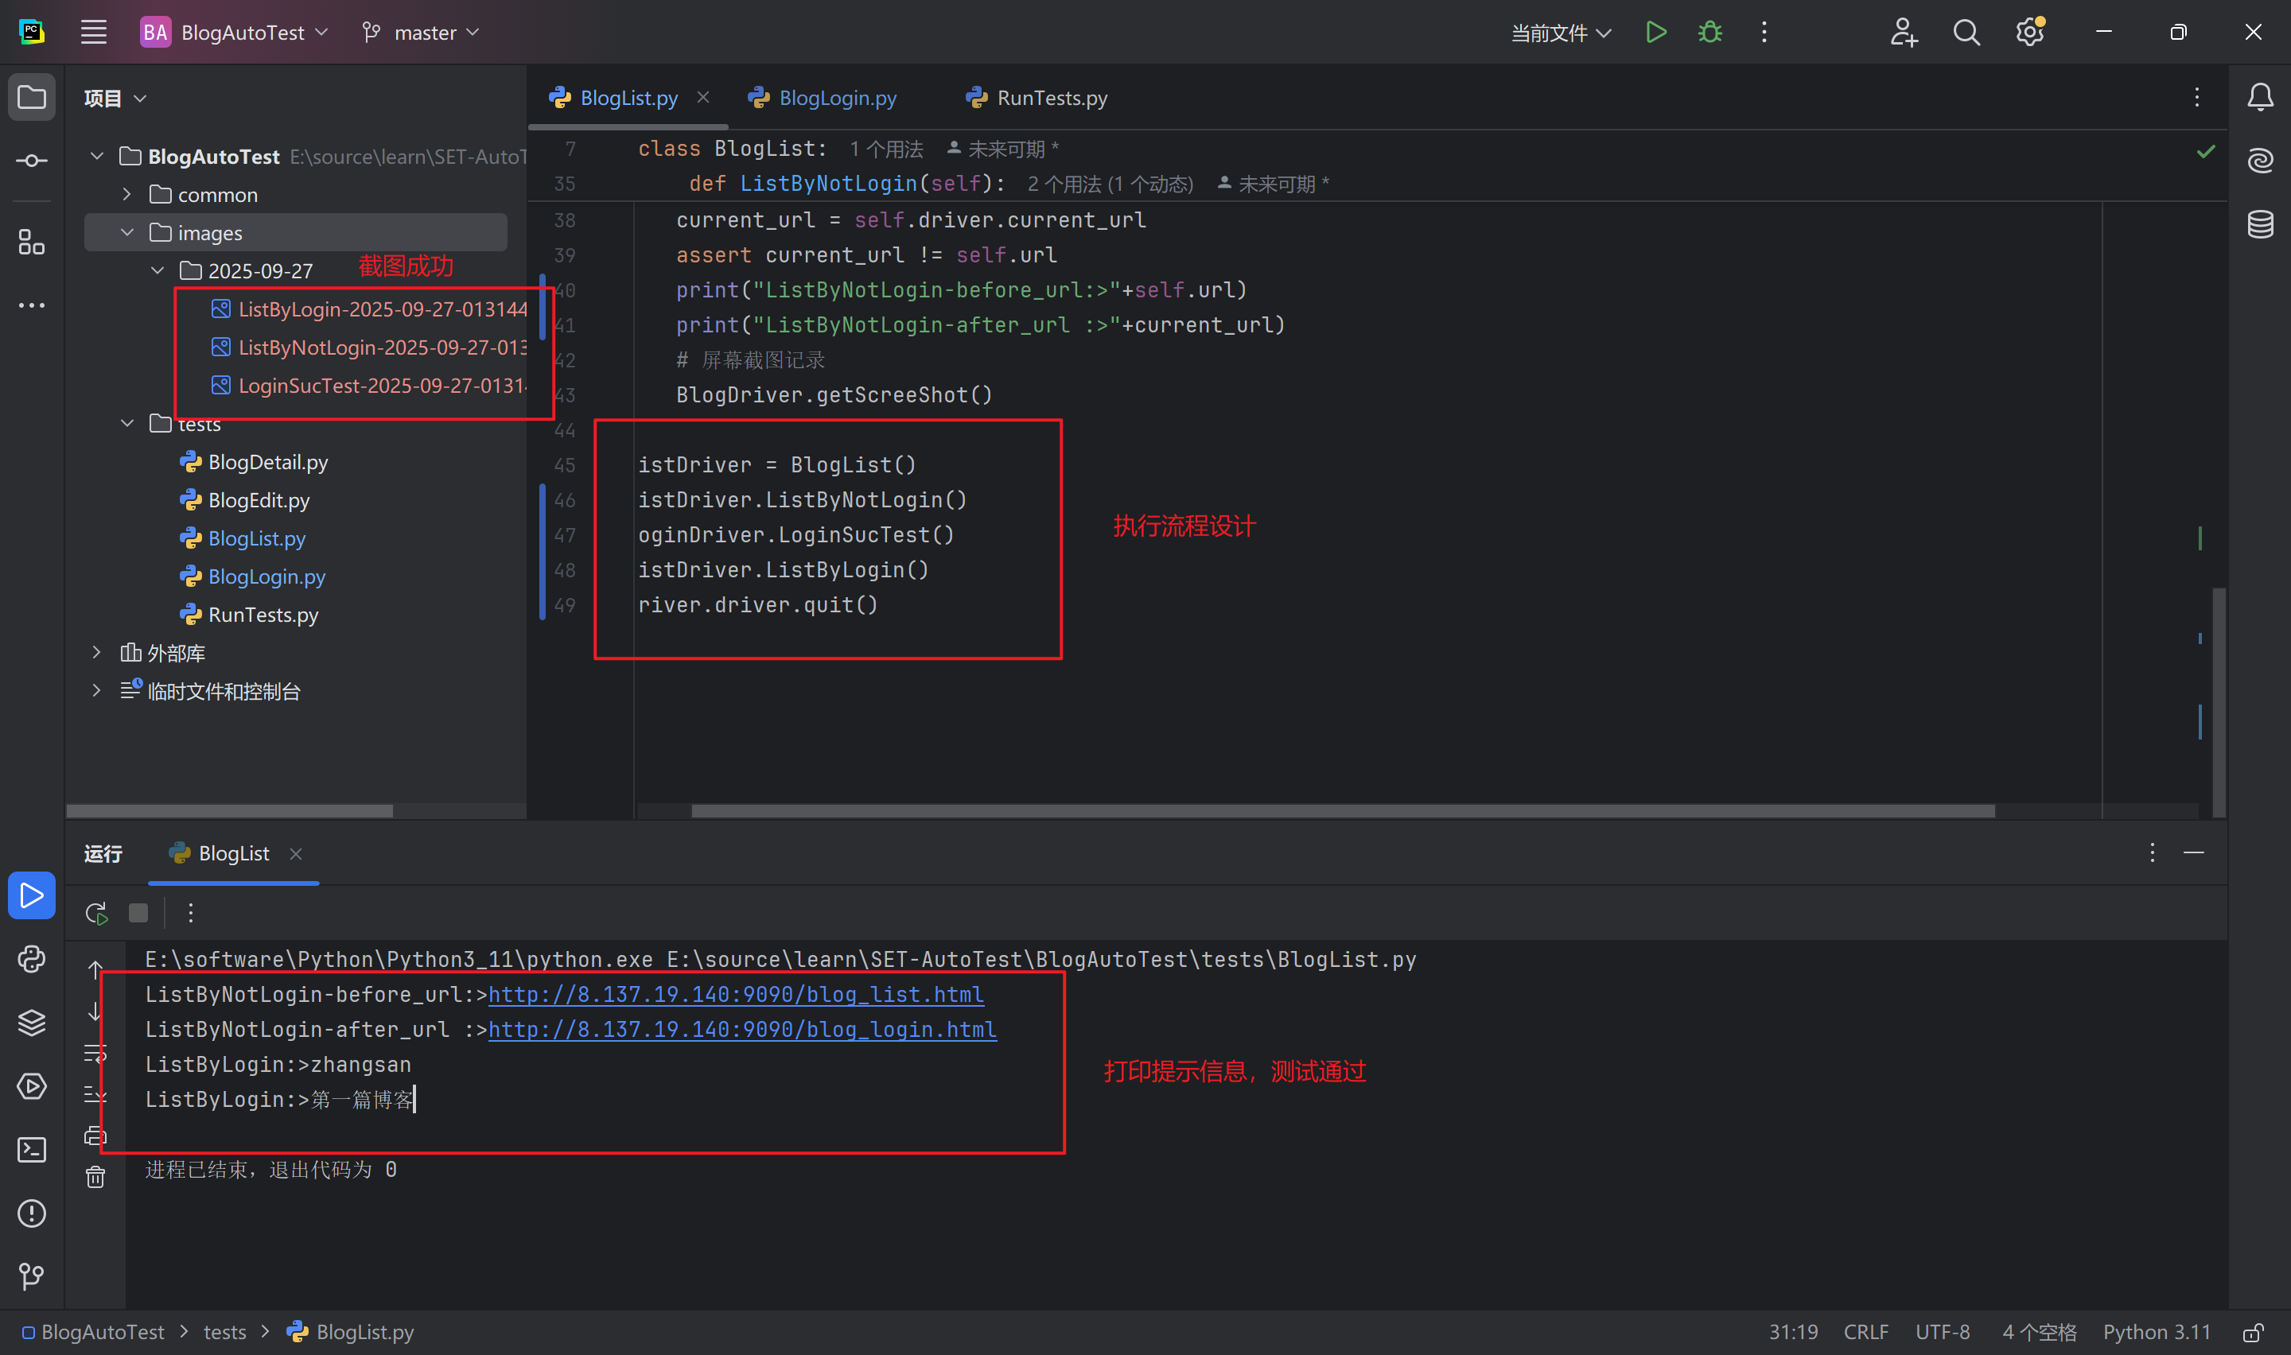Open Notifications bell icon
The height and width of the screenshot is (1355, 2291).
2260,97
